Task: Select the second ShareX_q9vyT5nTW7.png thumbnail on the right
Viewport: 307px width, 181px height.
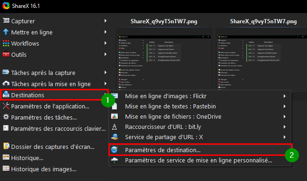Action: coord(262,62)
